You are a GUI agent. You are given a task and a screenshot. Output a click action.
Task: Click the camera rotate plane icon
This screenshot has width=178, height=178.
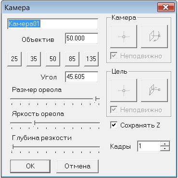(154, 37)
